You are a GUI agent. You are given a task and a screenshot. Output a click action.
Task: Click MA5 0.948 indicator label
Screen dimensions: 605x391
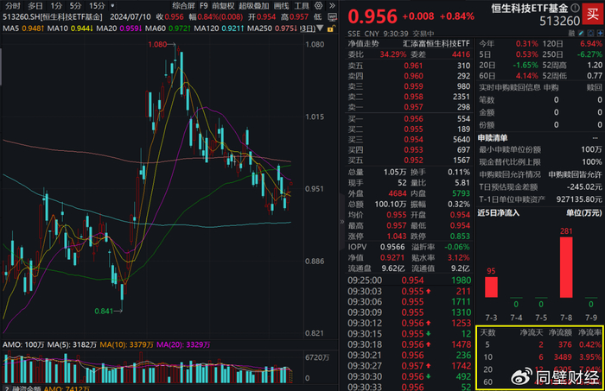click(23, 28)
